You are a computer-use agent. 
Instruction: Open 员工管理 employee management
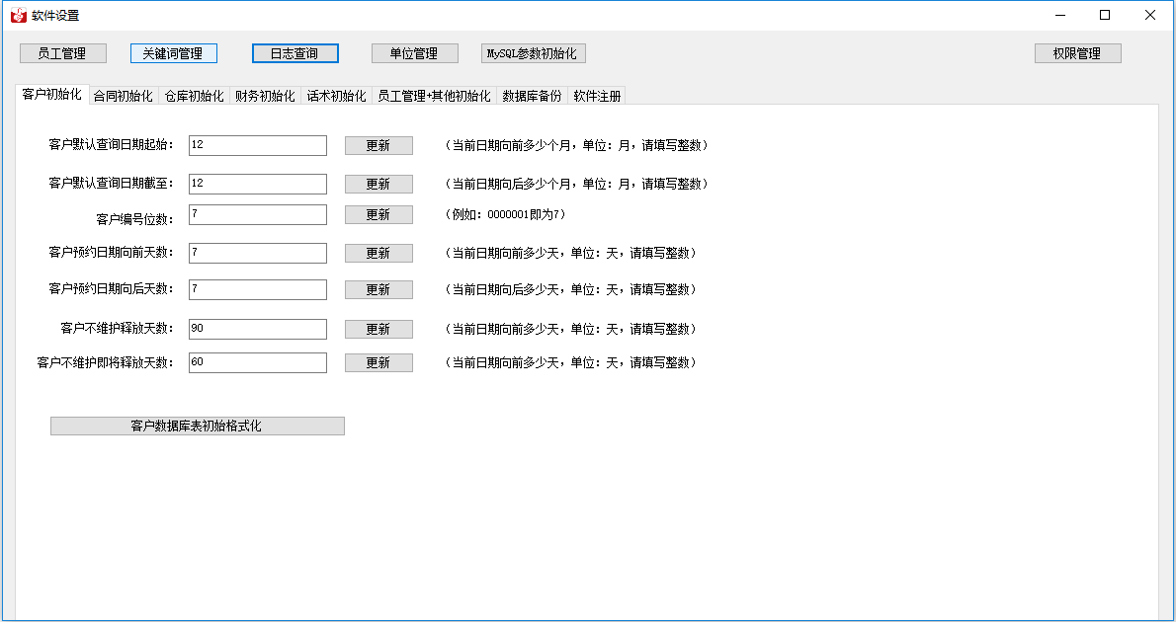tap(63, 53)
